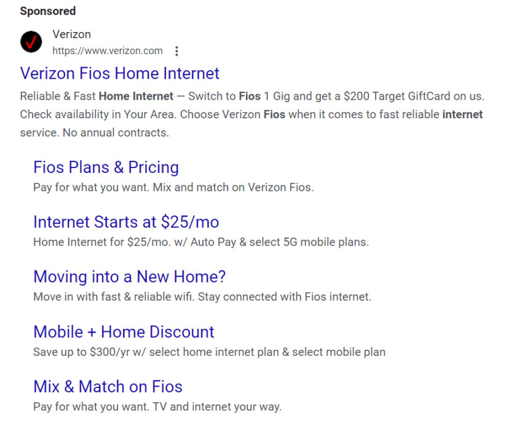Open Mix & Match on Fios

click(108, 387)
